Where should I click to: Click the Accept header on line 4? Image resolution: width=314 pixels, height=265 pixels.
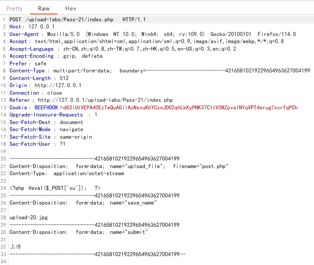(147, 42)
